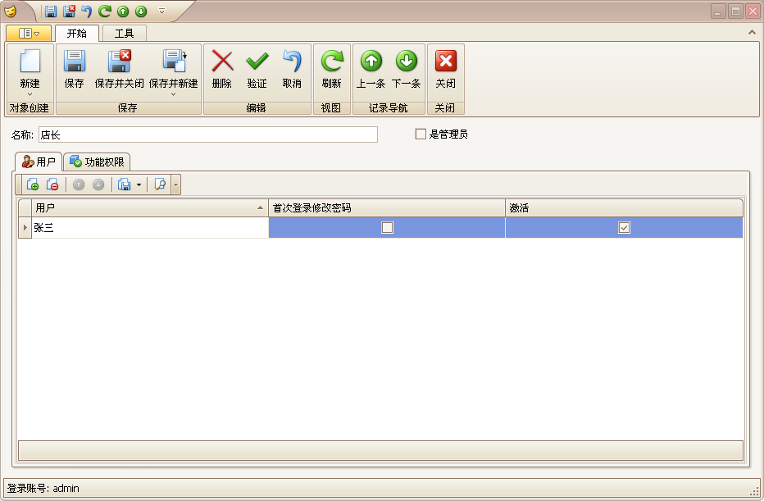Go to 上一条 previous record
The height and width of the screenshot is (501, 764).
click(371, 61)
